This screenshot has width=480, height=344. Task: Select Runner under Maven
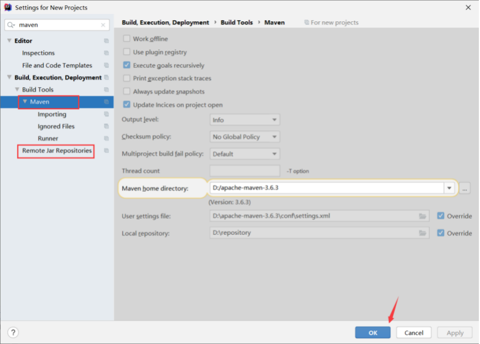48,139
